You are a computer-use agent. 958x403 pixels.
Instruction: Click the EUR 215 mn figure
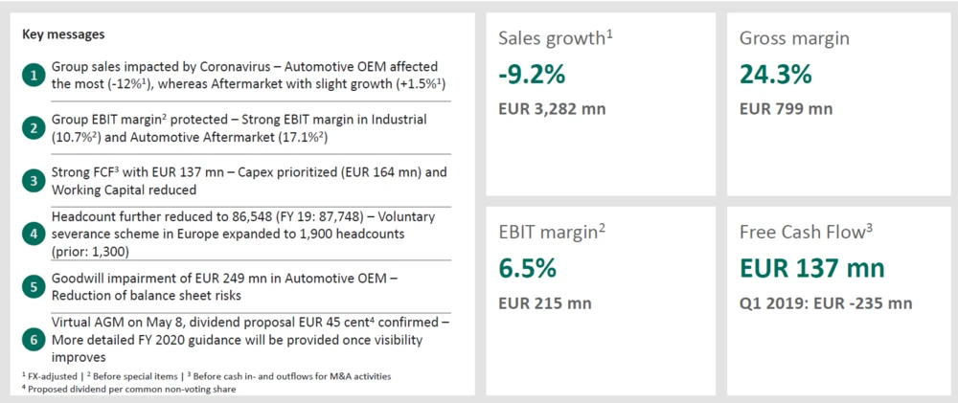point(545,302)
